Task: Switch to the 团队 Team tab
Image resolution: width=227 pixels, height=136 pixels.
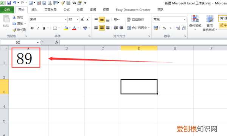Action: [x=160, y=10]
